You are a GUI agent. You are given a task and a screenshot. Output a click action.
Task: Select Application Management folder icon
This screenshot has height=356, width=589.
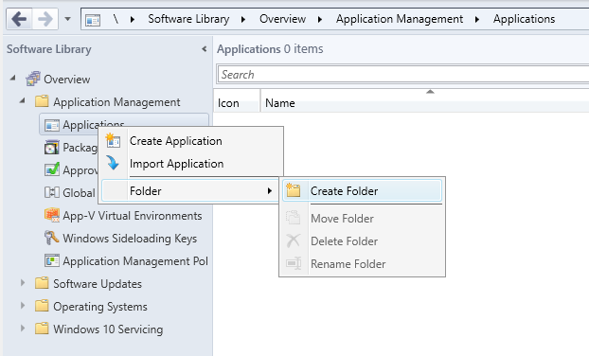tap(42, 101)
